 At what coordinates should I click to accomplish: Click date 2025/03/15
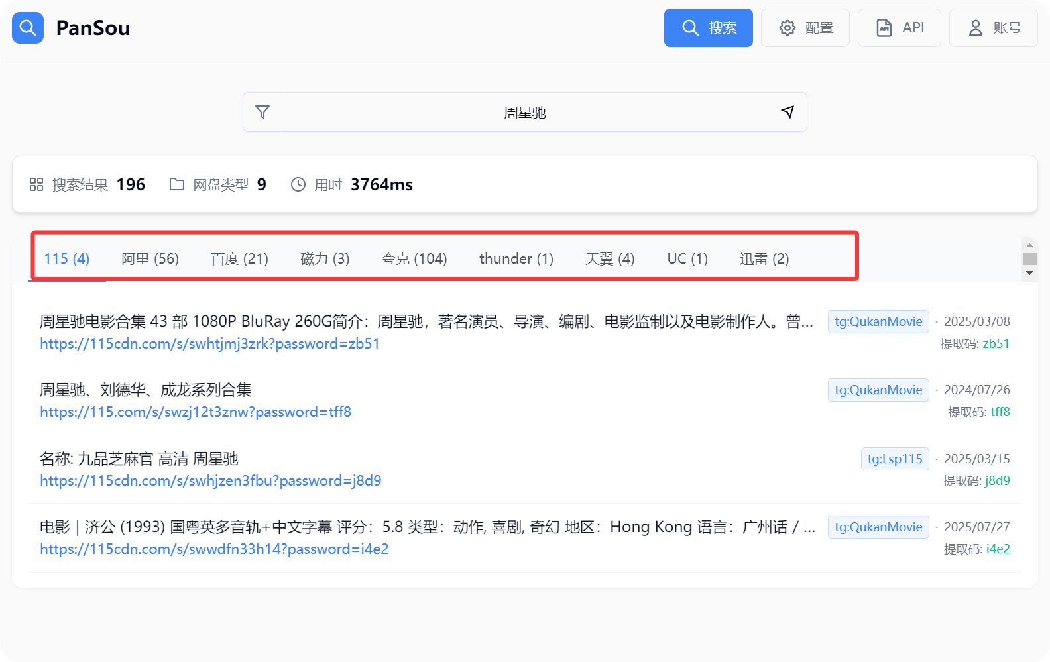[977, 459]
